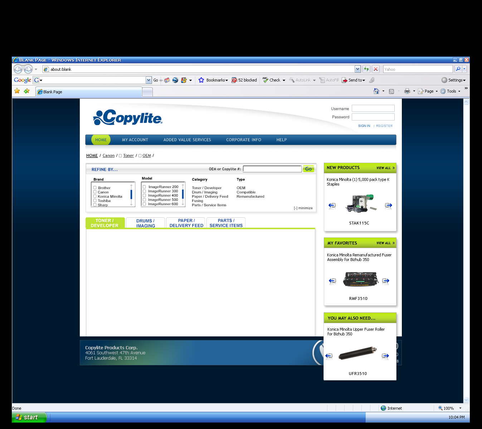Check the ImageRunner 300 model checkbox
This screenshot has width=482, height=429.
(x=145, y=191)
